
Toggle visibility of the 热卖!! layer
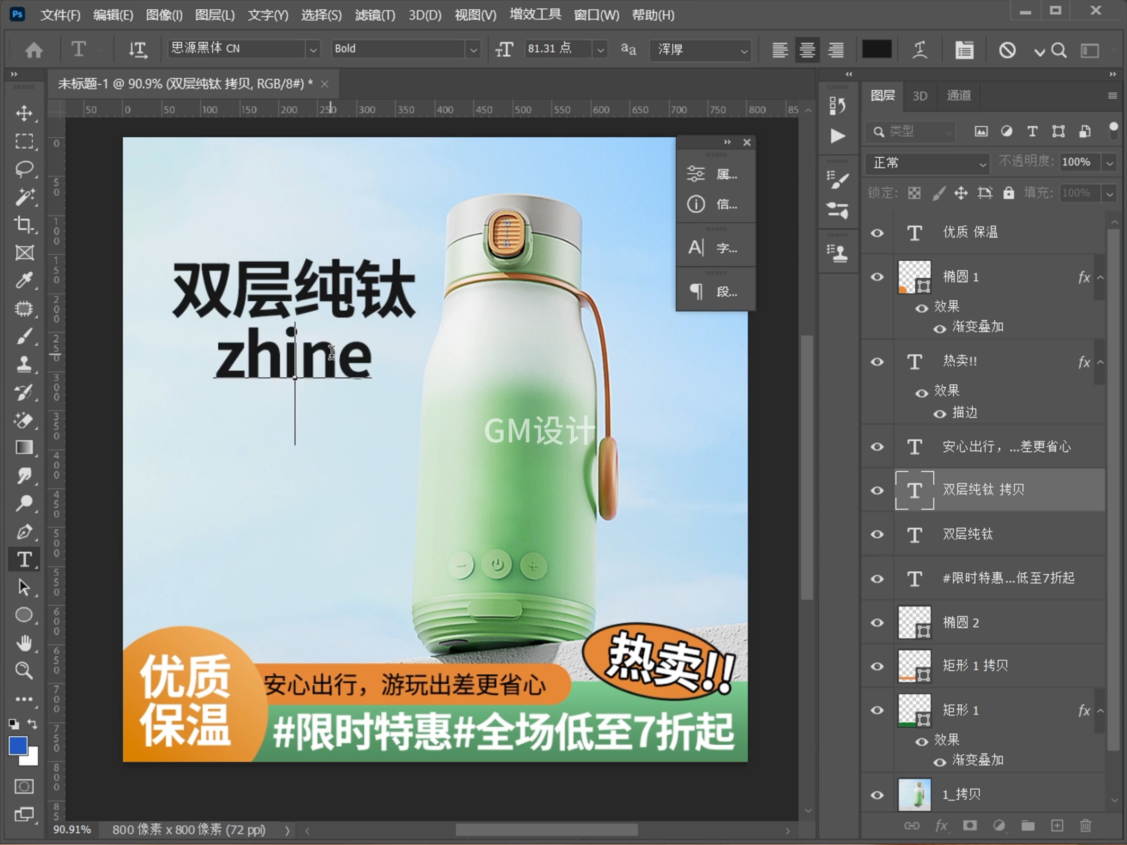pyautogui.click(x=877, y=361)
